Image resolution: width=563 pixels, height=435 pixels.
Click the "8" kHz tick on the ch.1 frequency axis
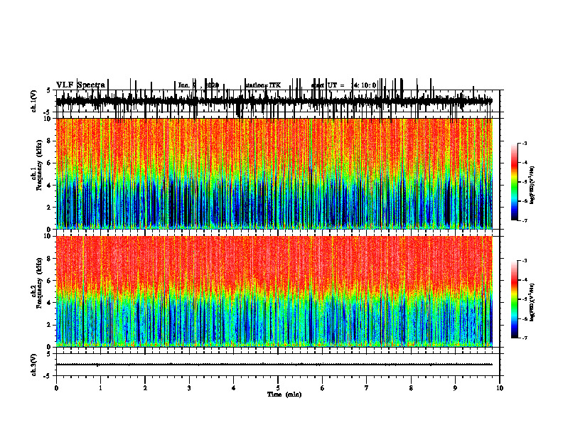tap(50, 141)
